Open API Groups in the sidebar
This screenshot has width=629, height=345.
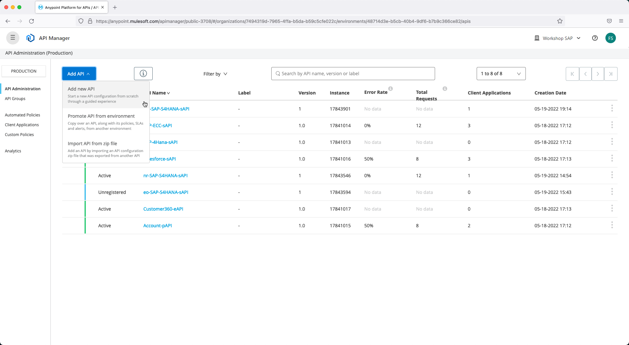15,98
